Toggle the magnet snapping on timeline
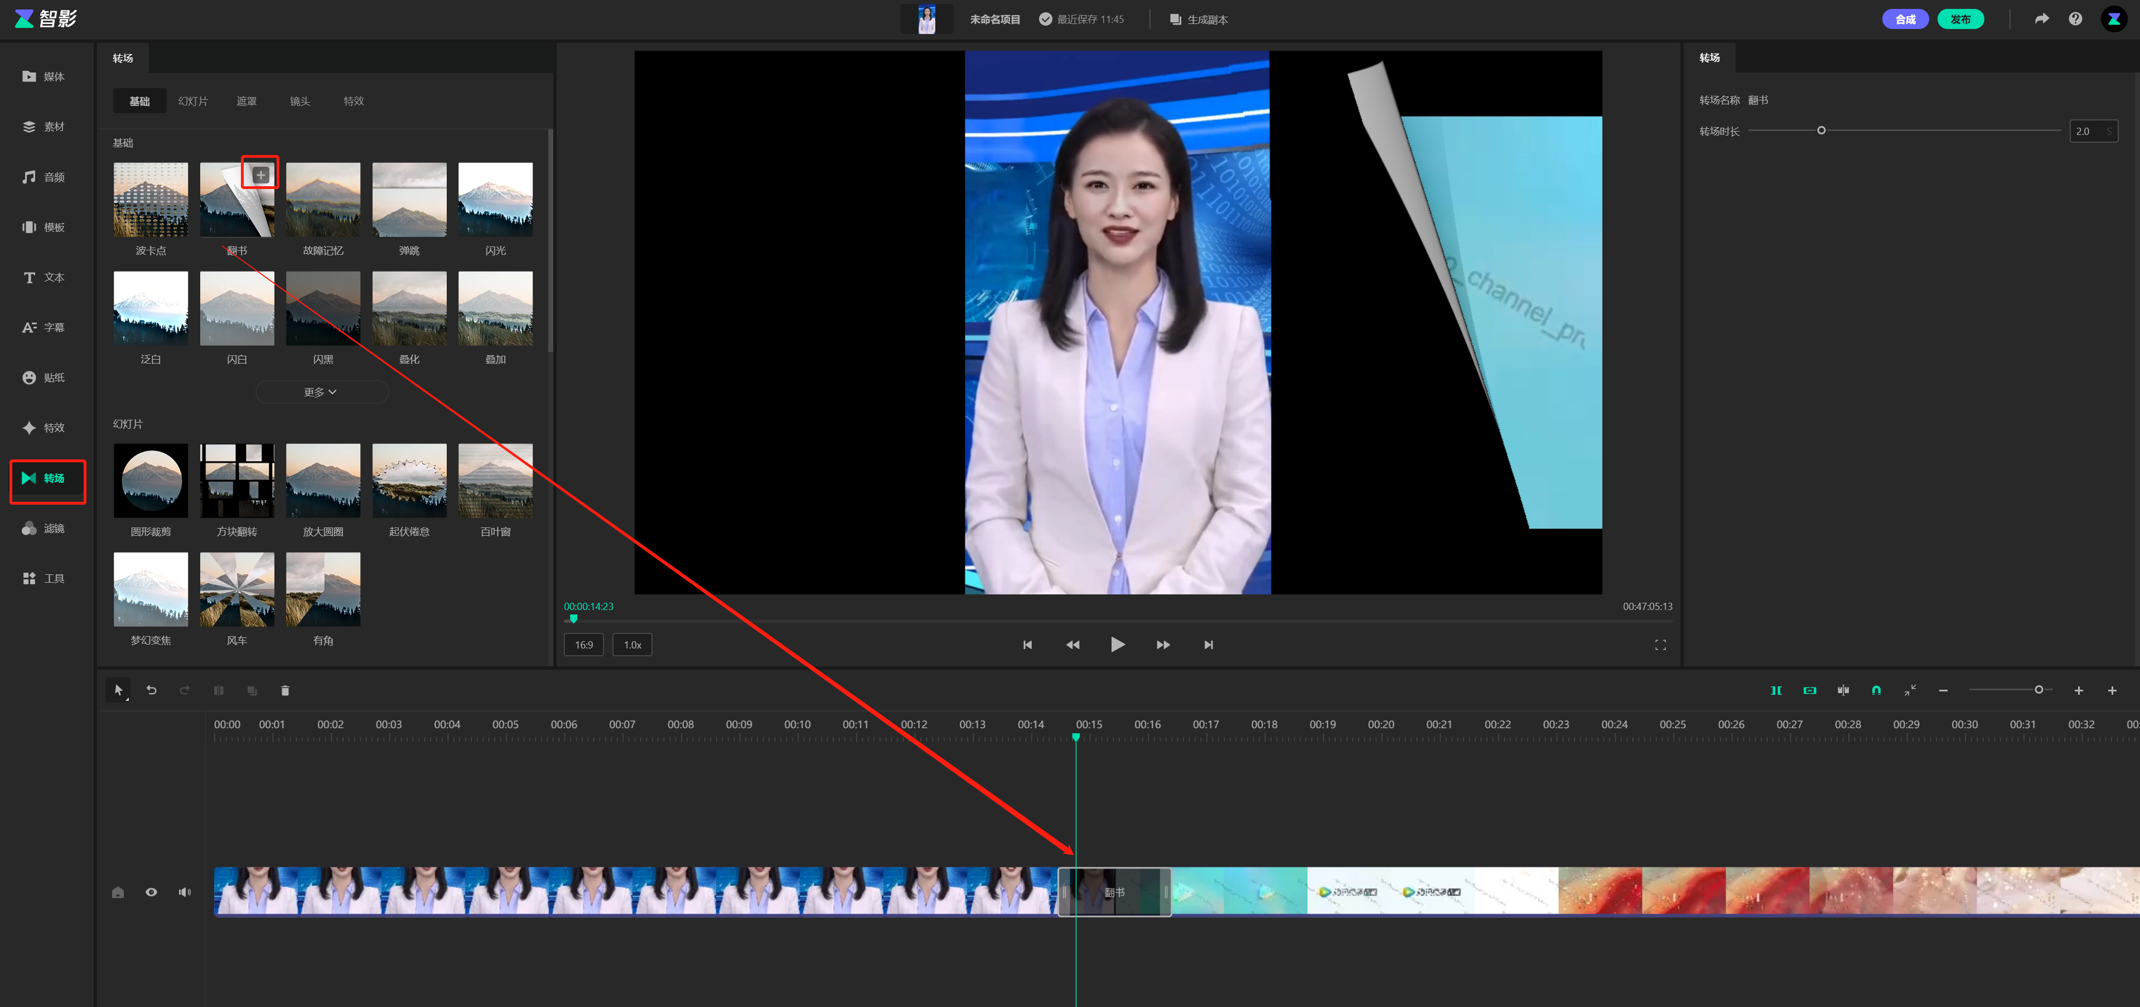This screenshot has height=1007, width=2140. coord(1876,690)
